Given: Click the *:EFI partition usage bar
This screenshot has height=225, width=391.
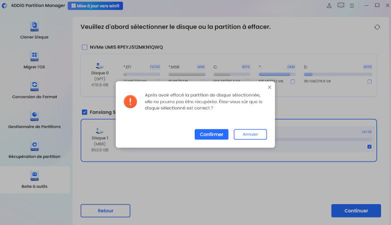Looking at the screenshot, I should [x=142, y=74].
